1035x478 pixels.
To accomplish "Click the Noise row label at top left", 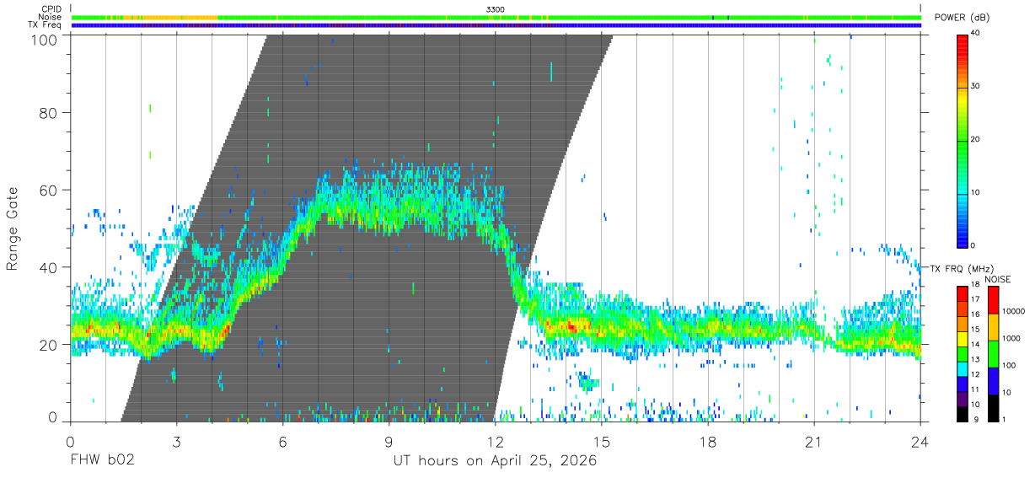I will [x=49, y=17].
